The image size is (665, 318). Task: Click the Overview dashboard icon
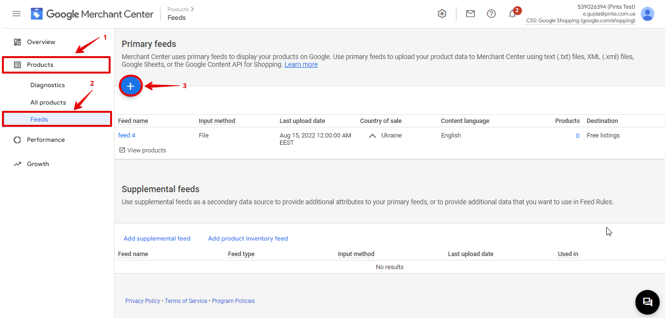17,42
